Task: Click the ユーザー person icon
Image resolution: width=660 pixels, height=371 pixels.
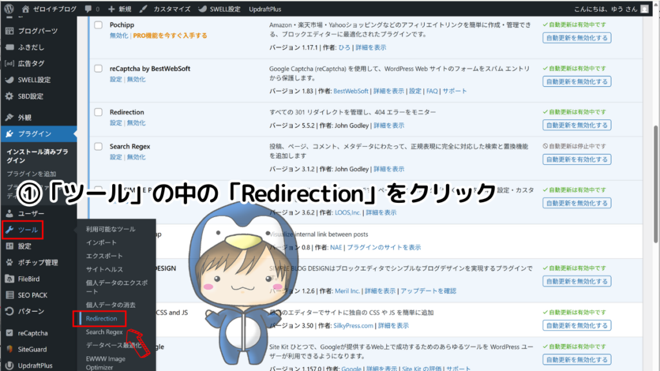Action: (x=9, y=213)
